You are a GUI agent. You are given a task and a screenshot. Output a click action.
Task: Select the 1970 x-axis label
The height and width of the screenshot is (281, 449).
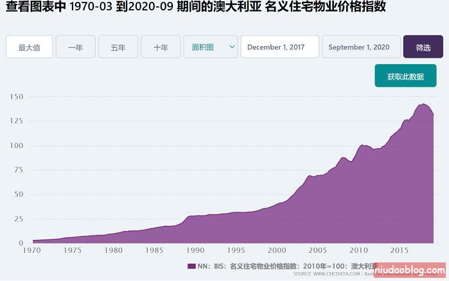click(x=31, y=250)
